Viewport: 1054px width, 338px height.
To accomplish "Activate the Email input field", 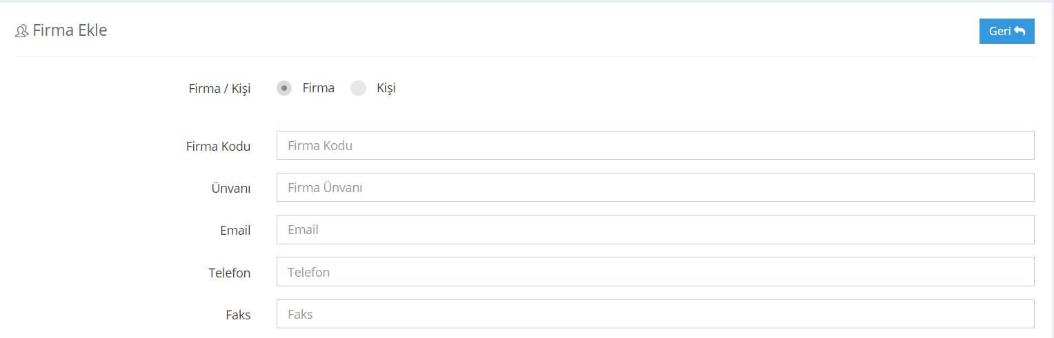I will click(x=655, y=229).
